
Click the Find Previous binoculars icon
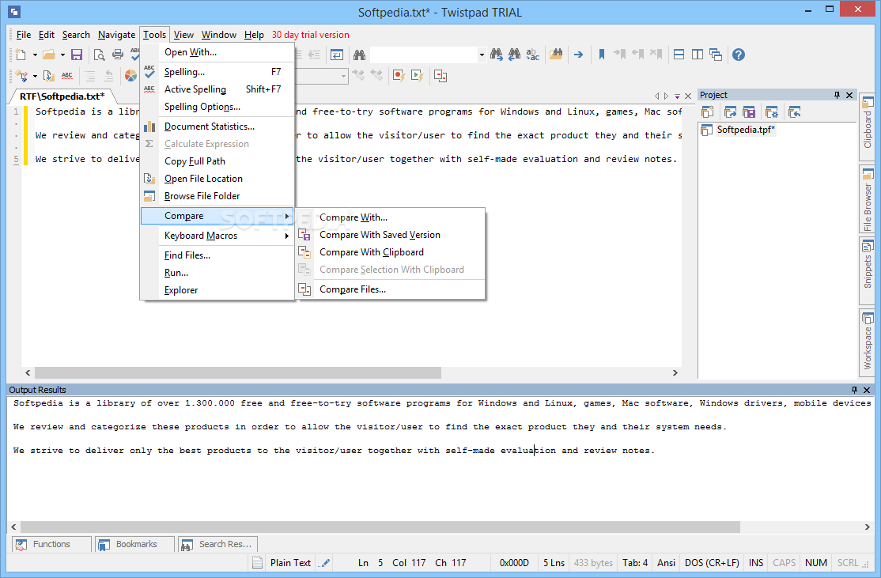click(514, 55)
